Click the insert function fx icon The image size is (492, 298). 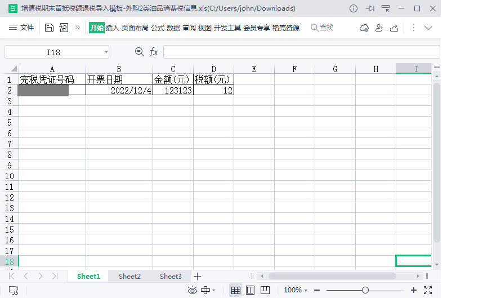coord(154,52)
